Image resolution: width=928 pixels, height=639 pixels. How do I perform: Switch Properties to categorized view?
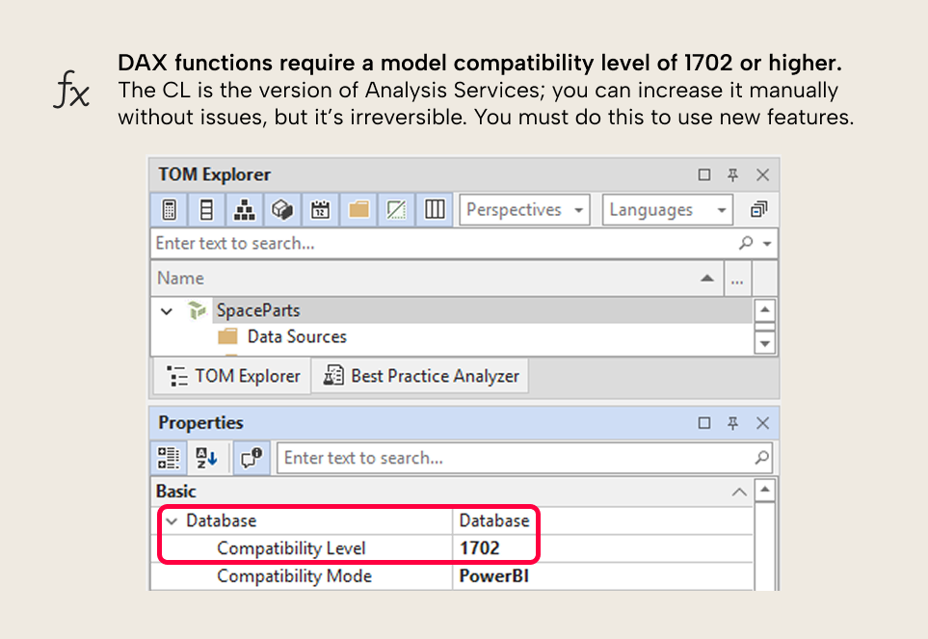pos(169,458)
